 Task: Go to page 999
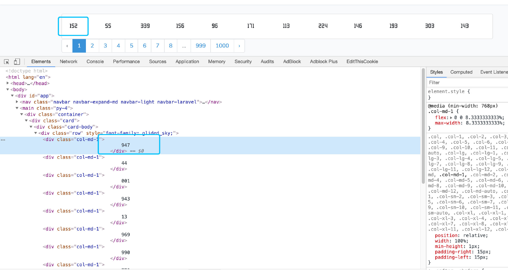point(201,46)
